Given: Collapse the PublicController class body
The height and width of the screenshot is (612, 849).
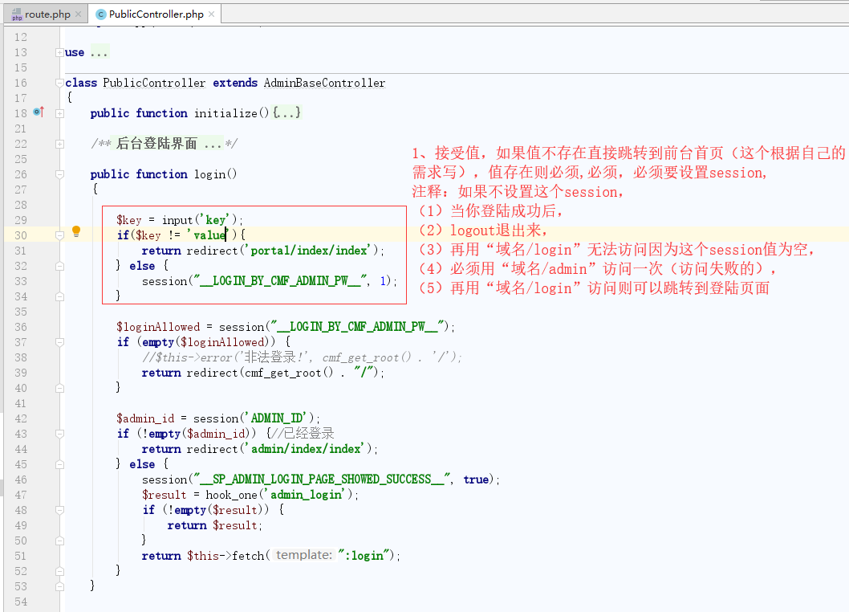Looking at the screenshot, I should (x=59, y=83).
